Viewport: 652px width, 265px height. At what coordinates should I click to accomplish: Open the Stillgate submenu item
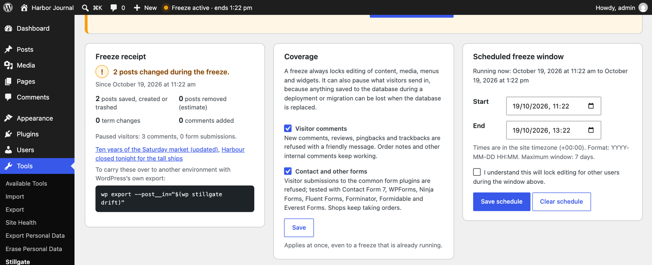pyautogui.click(x=18, y=262)
